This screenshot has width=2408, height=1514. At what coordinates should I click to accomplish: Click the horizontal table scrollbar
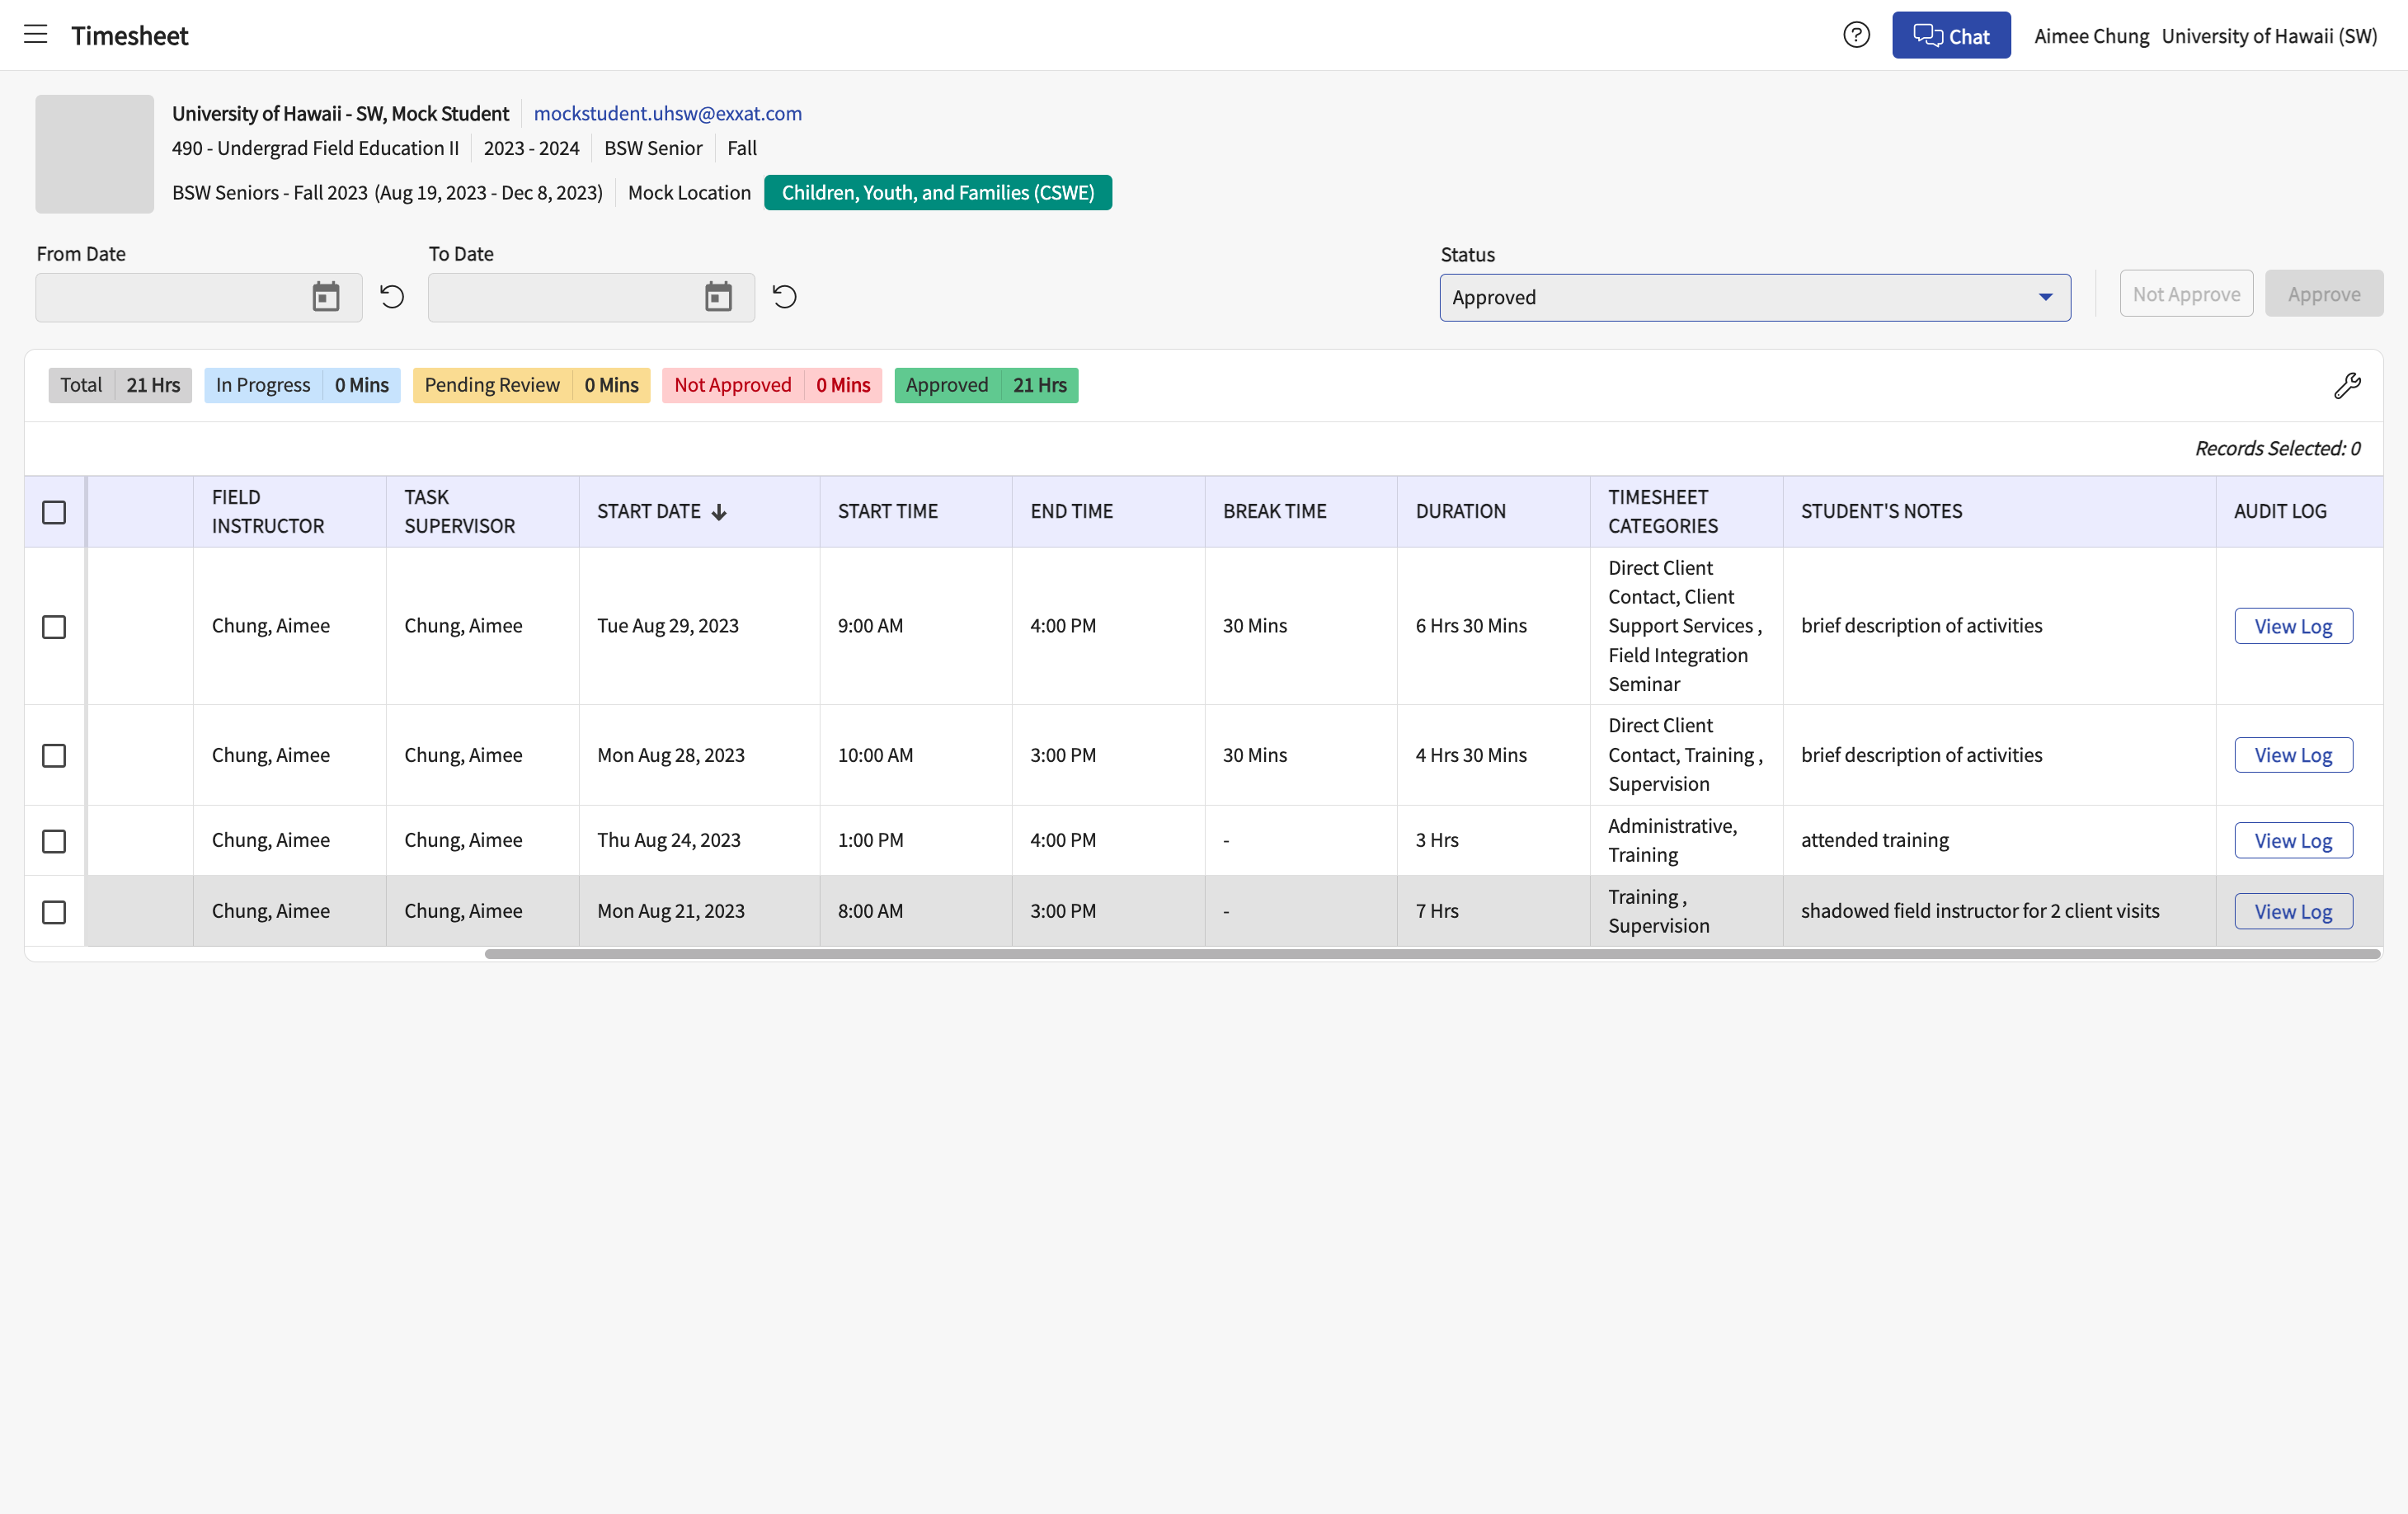(x=1432, y=954)
